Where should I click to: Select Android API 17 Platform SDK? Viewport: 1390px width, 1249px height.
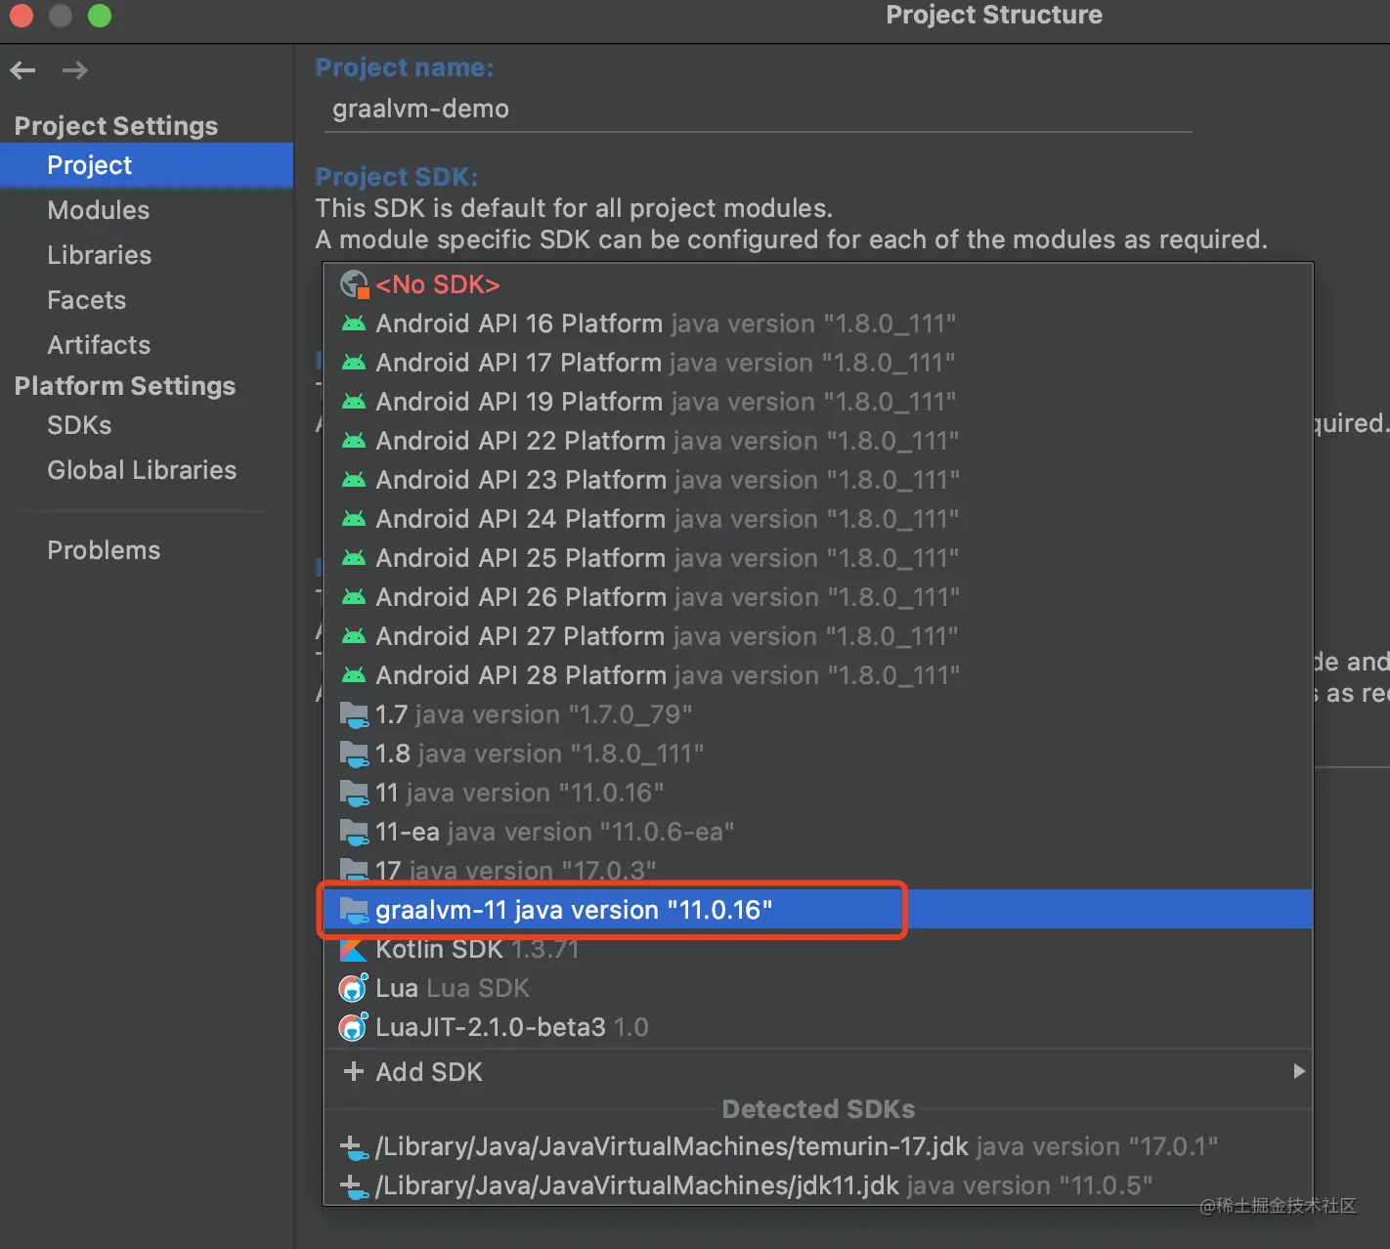[818, 363]
